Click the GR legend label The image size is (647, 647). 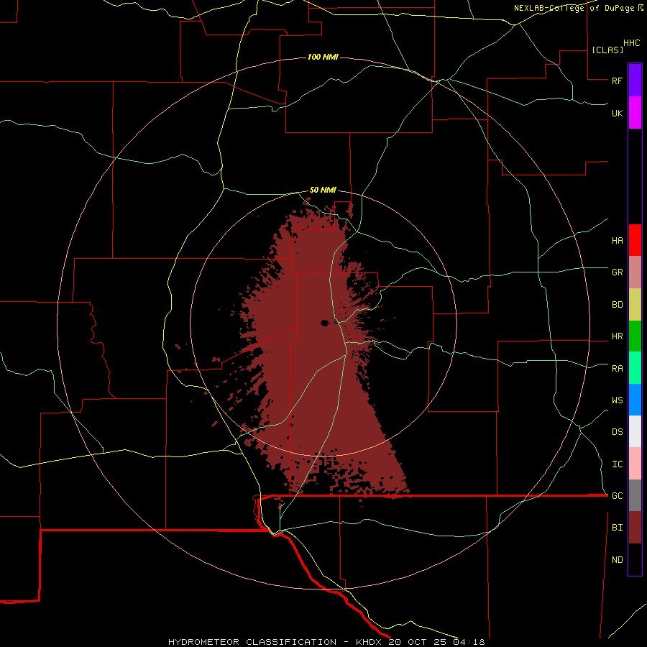pos(617,272)
